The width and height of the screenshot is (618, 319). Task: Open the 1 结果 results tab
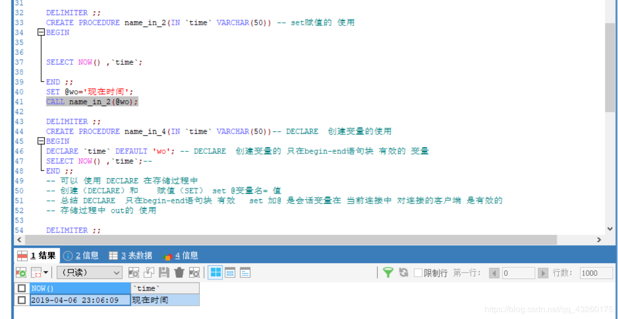coord(37,256)
